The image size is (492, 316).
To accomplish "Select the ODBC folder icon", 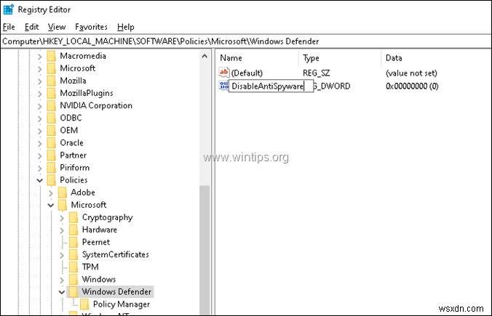I will coord(51,118).
